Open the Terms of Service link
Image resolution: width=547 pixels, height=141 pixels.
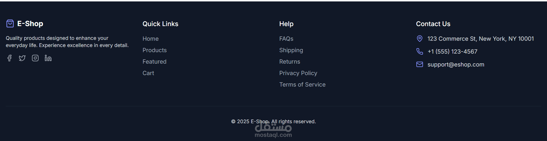click(x=302, y=85)
